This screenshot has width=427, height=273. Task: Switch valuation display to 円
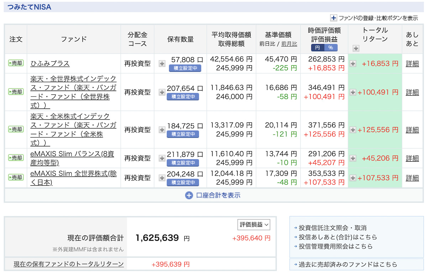click(317, 48)
